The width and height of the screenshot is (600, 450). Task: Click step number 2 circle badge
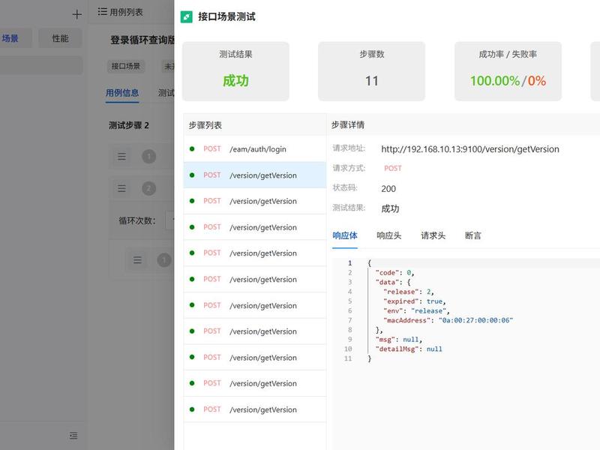tap(148, 188)
